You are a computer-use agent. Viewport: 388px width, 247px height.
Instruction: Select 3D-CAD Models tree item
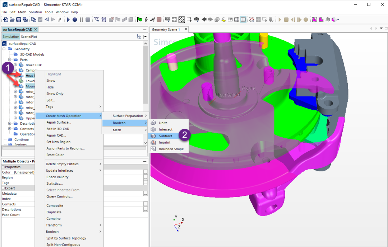point(32,54)
